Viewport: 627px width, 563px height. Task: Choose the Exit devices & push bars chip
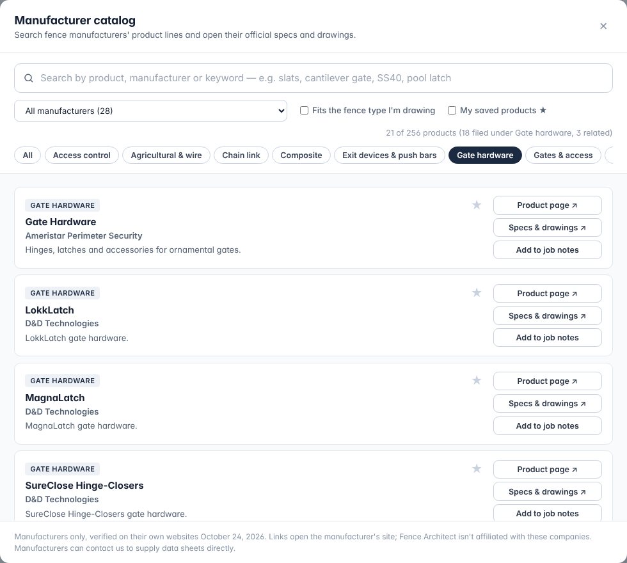click(390, 155)
